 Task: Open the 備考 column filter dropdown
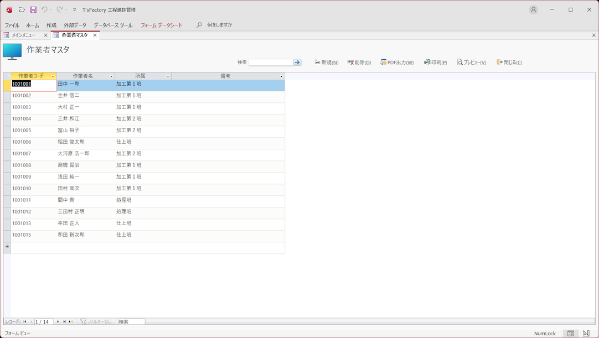(x=281, y=76)
